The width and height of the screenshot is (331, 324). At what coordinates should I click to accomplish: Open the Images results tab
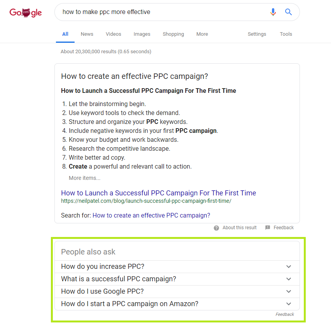point(142,34)
